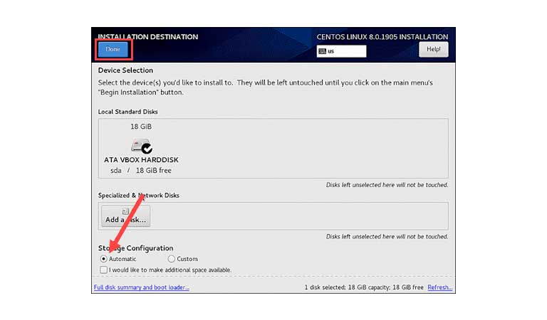Click the 18 GiB size label above the disk
This screenshot has height=320, width=547.
tap(141, 127)
